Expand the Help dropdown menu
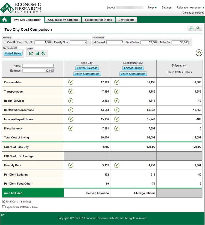This screenshot has width=205, height=225. tap(152, 7)
